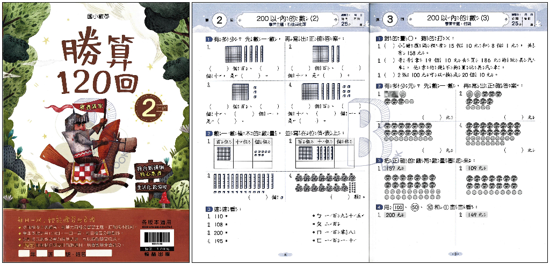Click the 149 元 label in section 4
Viewport: 550px width, 265px height.
coord(476,215)
